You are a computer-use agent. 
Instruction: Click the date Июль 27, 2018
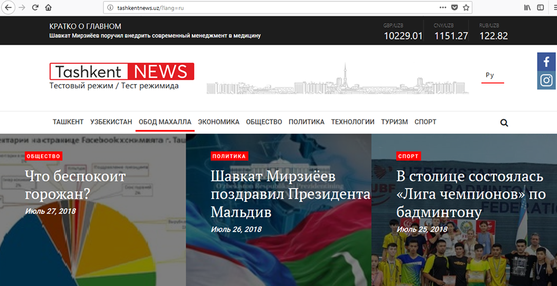[x=50, y=211]
